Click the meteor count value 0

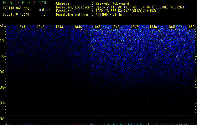[44, 14]
